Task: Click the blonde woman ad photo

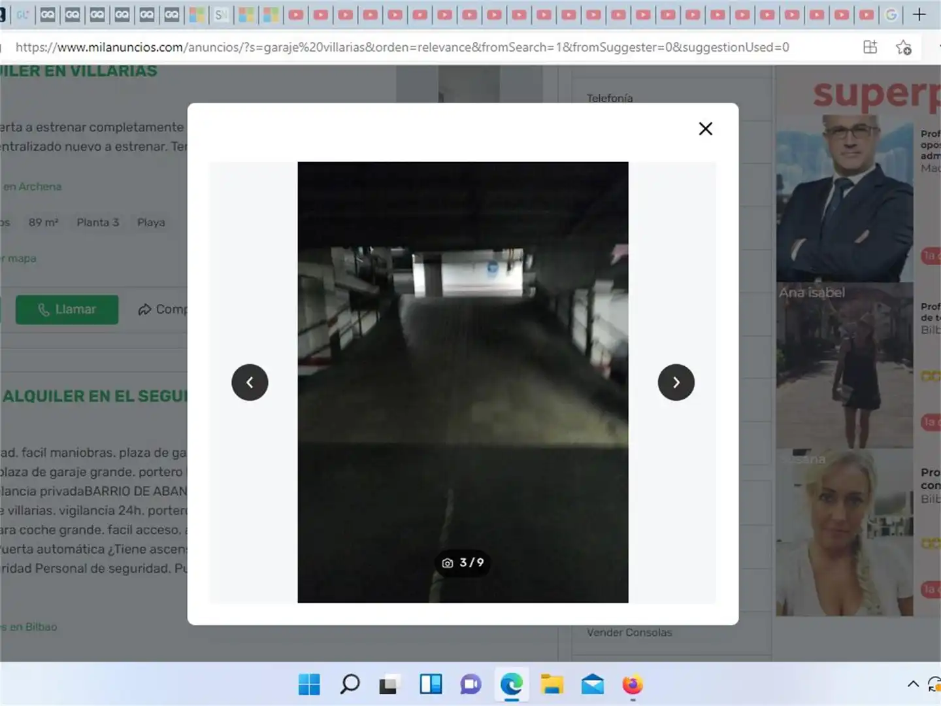Action: [845, 532]
